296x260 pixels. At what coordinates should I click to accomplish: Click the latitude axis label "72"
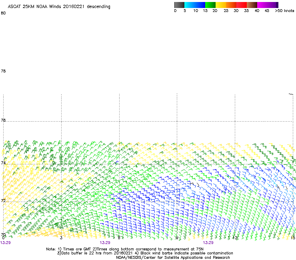pyautogui.click(x=3, y=200)
